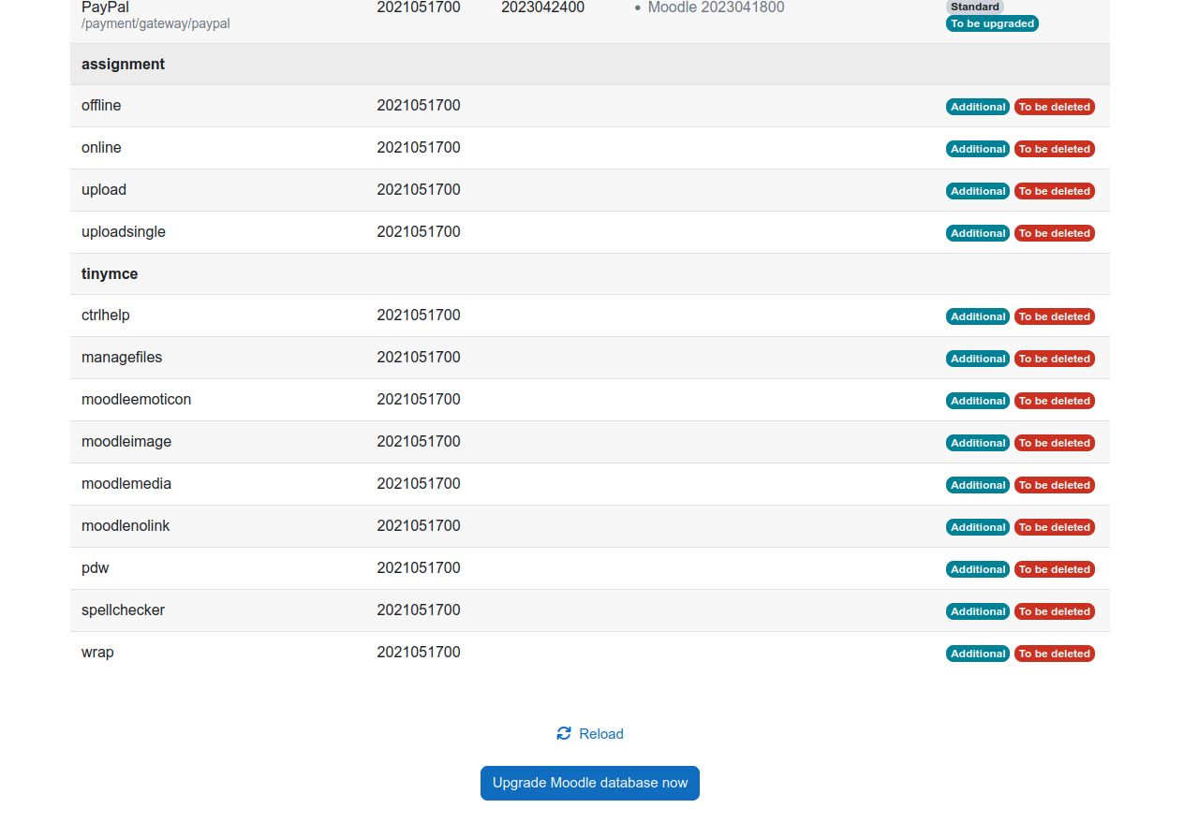The height and width of the screenshot is (823, 1199).
Task: Click the Reload link text
Action: pos(601,734)
